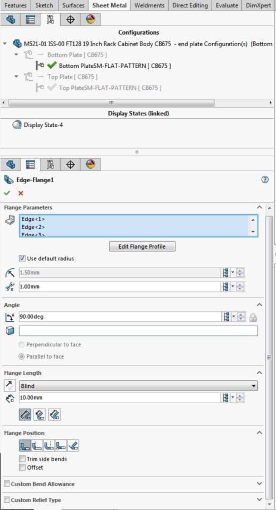This screenshot has height=510, width=276.
Task: Select Parallel to face option
Action: coord(21,356)
